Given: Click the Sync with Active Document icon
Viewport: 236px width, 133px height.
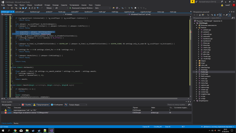Looking at the screenshot, I should pos(212,15).
